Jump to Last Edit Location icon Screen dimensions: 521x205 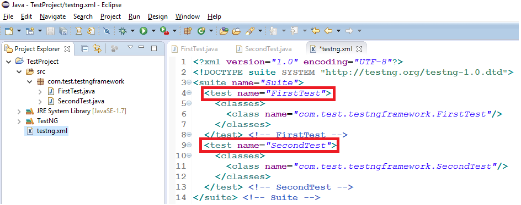pos(315,31)
